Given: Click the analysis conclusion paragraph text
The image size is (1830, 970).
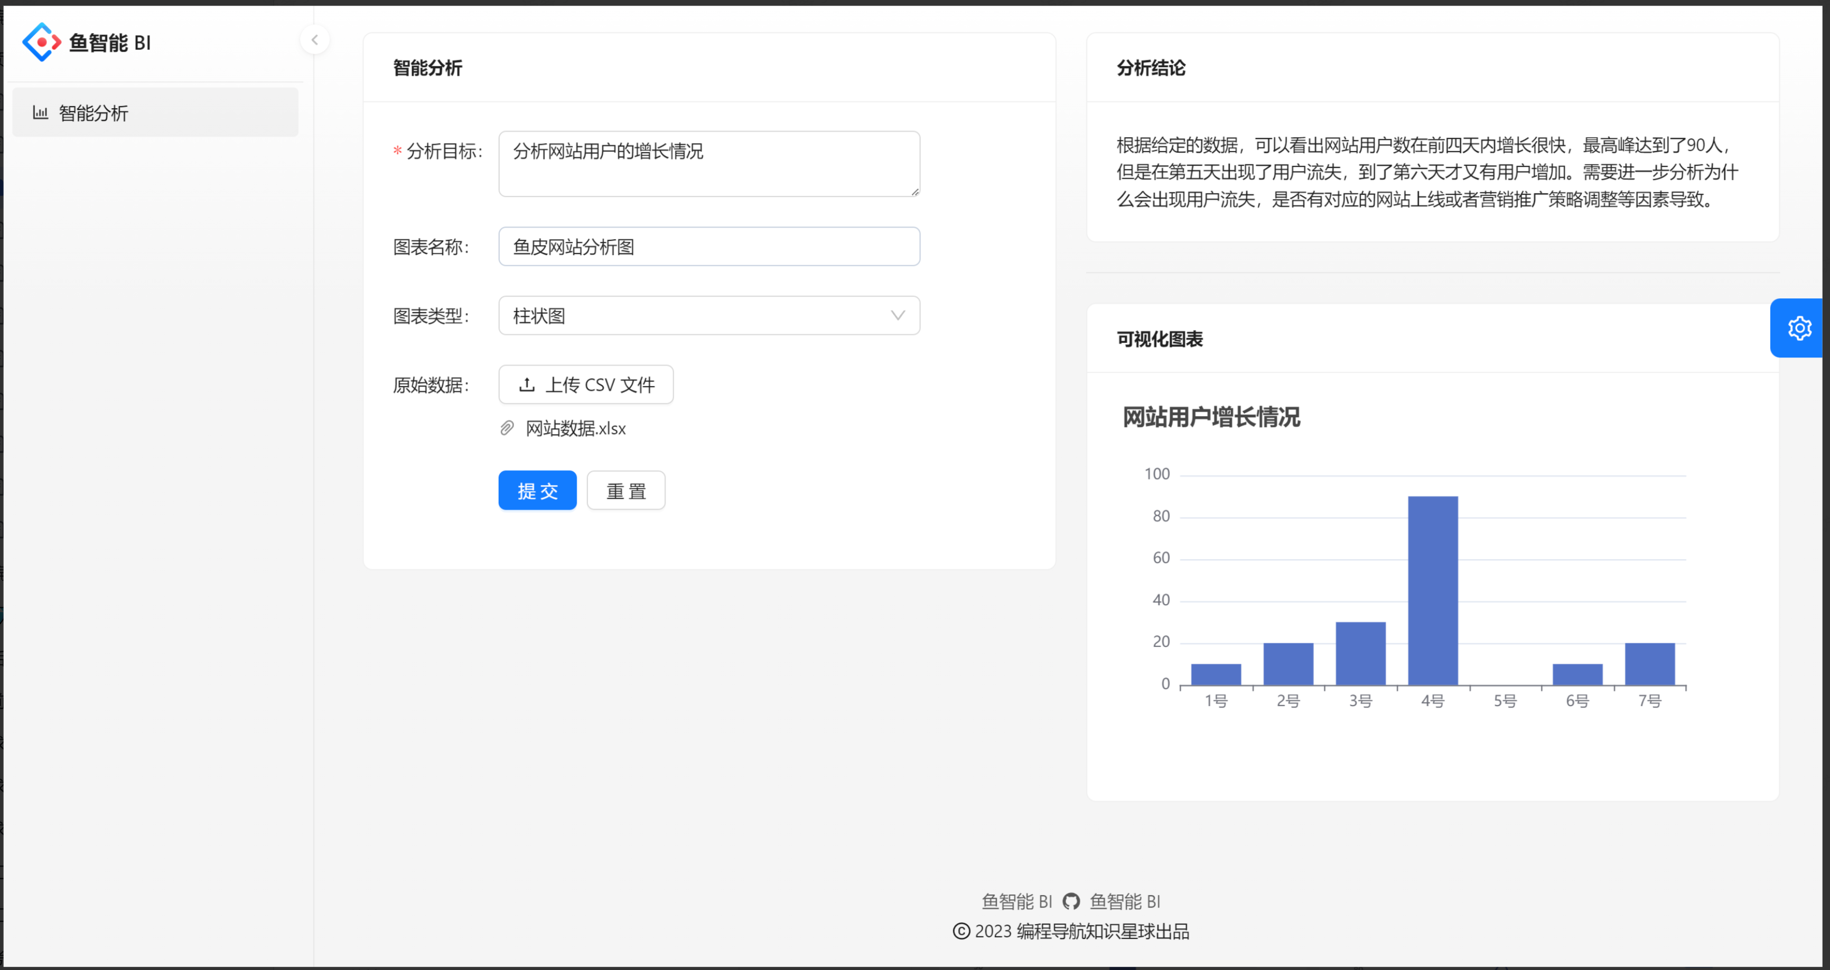Looking at the screenshot, I should (x=1427, y=172).
